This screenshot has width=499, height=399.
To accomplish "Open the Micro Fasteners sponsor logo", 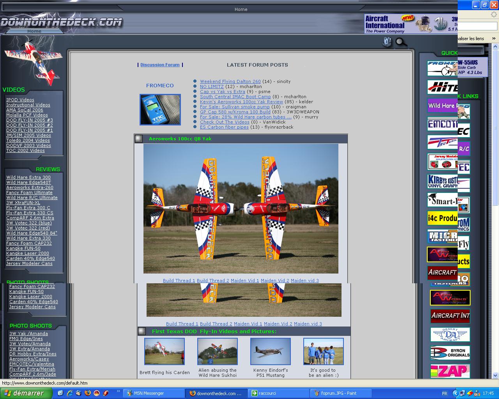I will pos(442,236).
